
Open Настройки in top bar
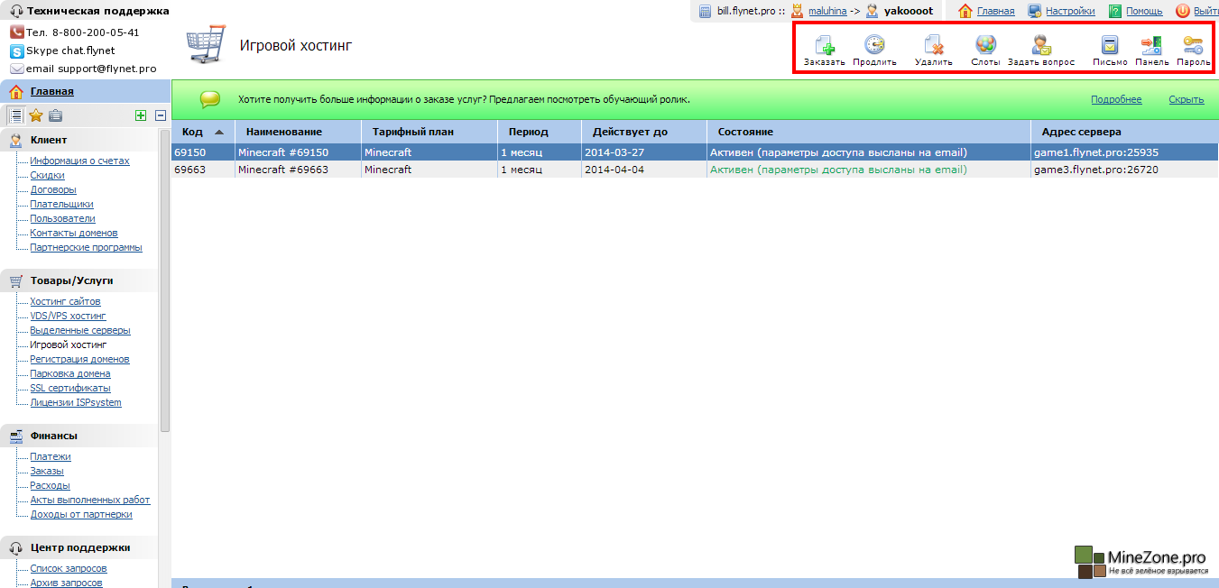(1070, 11)
